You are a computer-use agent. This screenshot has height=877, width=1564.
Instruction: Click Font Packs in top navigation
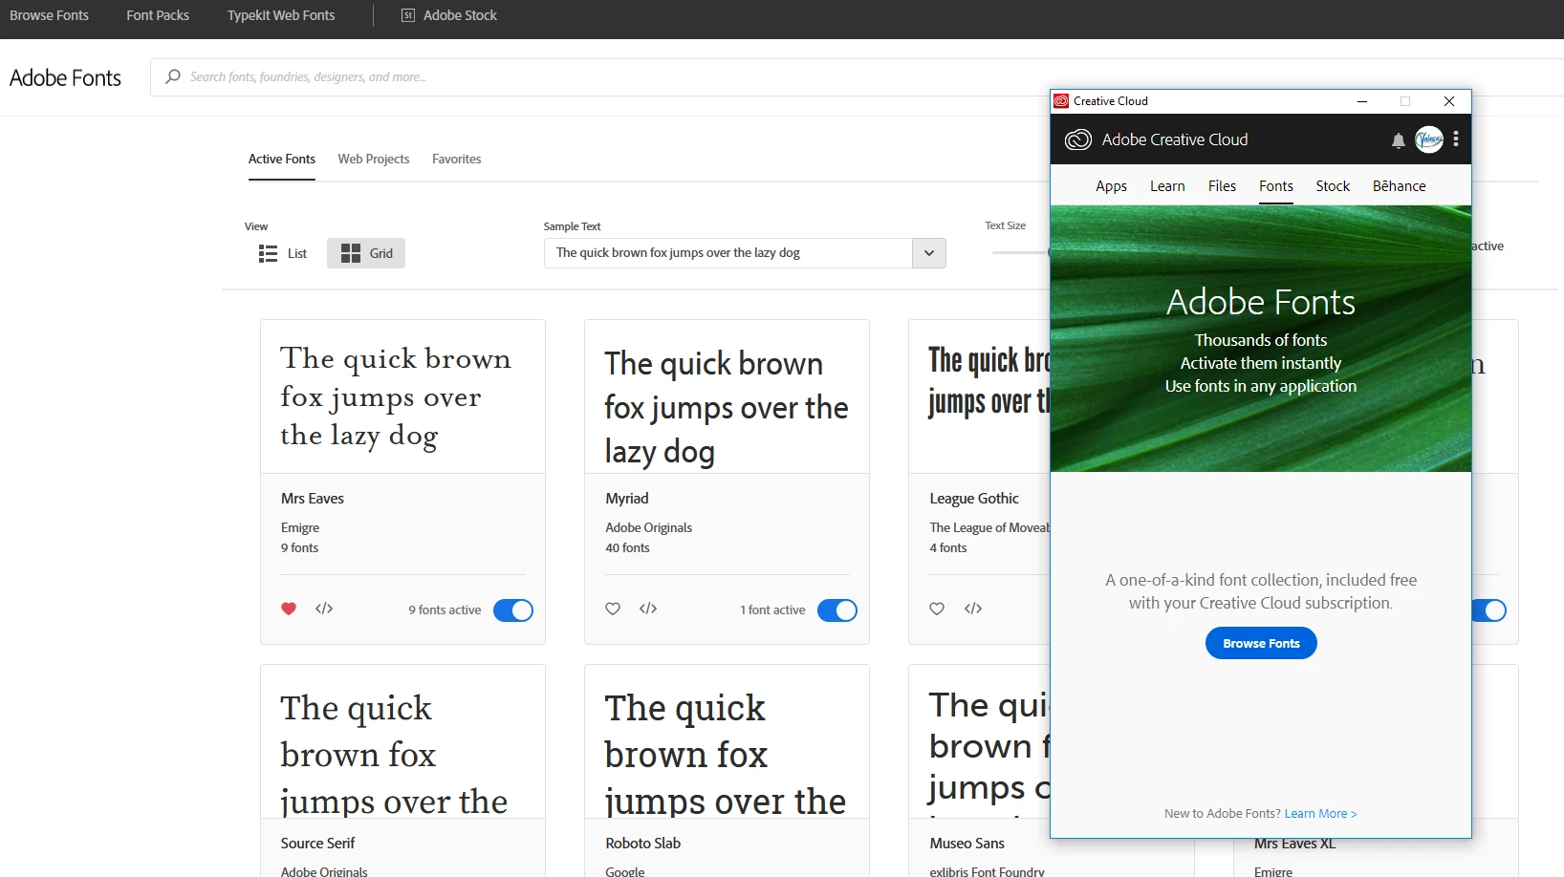(158, 15)
